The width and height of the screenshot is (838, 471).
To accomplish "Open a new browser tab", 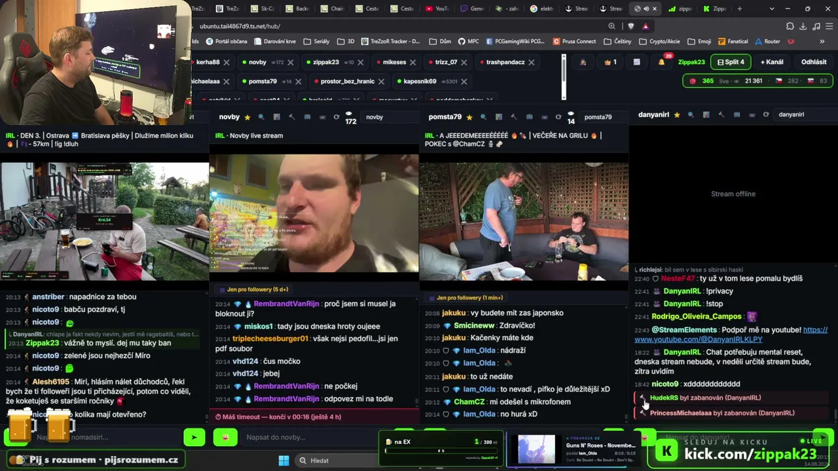I will coord(740,9).
